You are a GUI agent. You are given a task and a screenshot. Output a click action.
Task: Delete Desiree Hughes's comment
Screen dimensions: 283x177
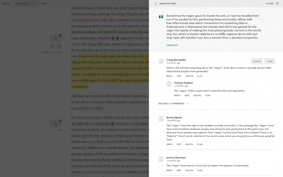coord(197,96)
